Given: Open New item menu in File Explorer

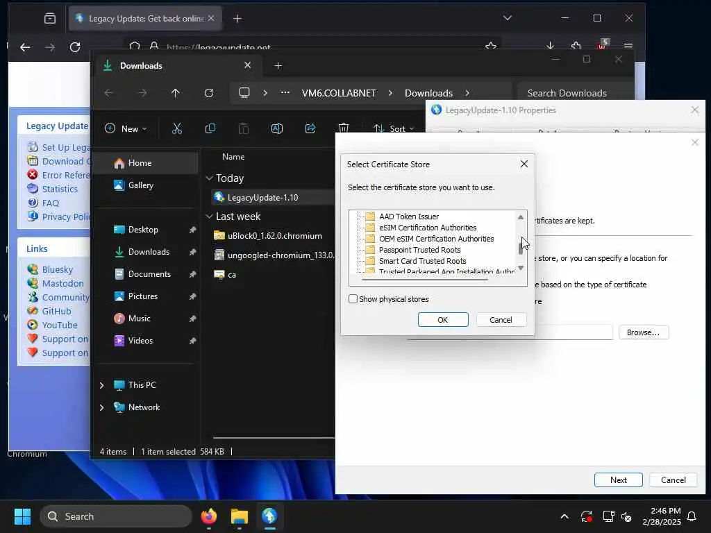Looking at the screenshot, I should [x=126, y=128].
